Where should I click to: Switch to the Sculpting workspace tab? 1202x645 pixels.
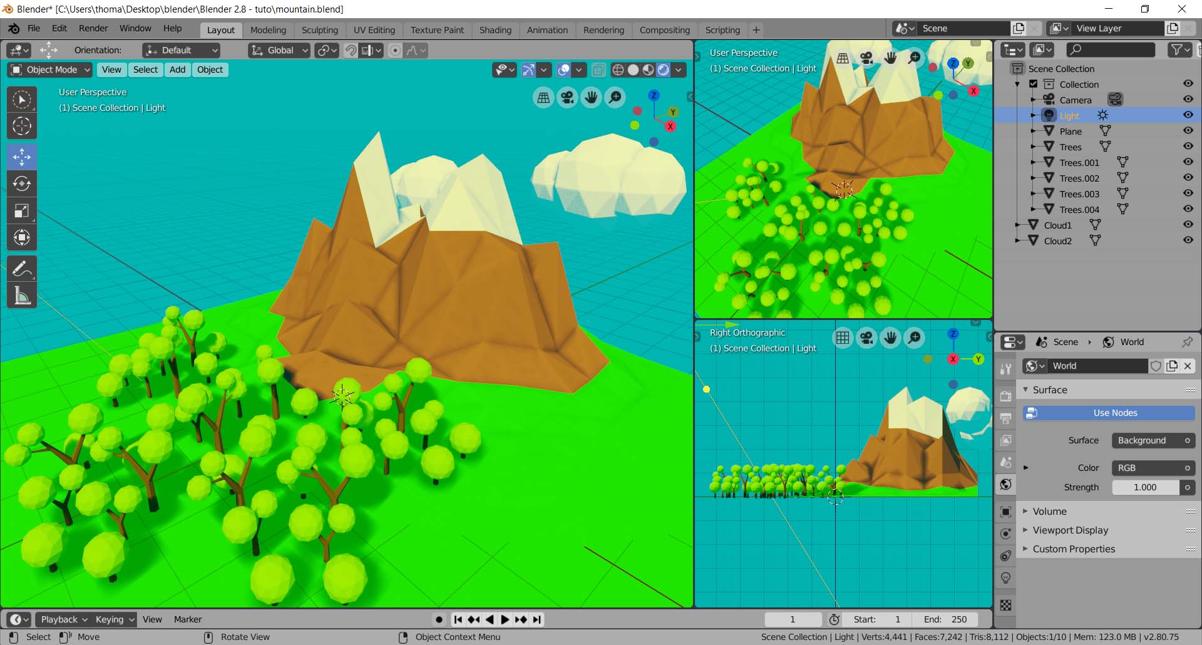pyautogui.click(x=319, y=30)
